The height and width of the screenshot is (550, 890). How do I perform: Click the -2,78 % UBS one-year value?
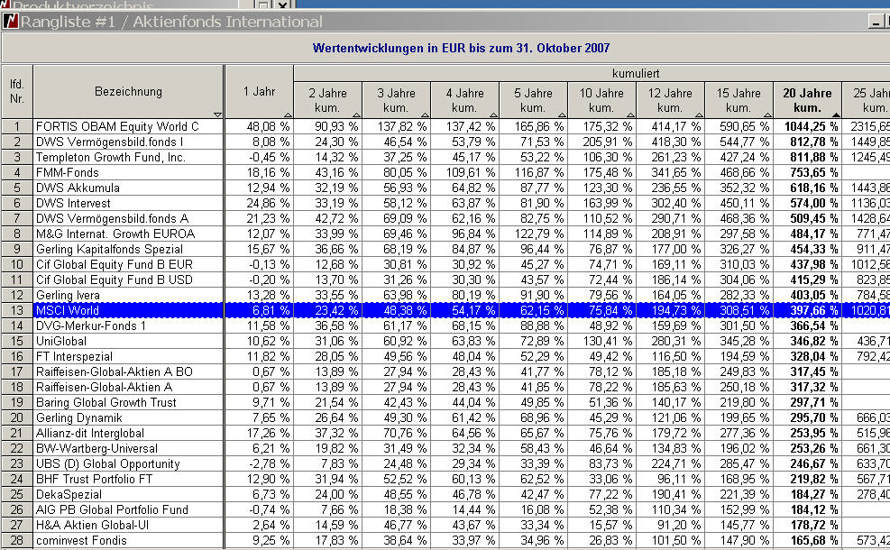[269, 463]
